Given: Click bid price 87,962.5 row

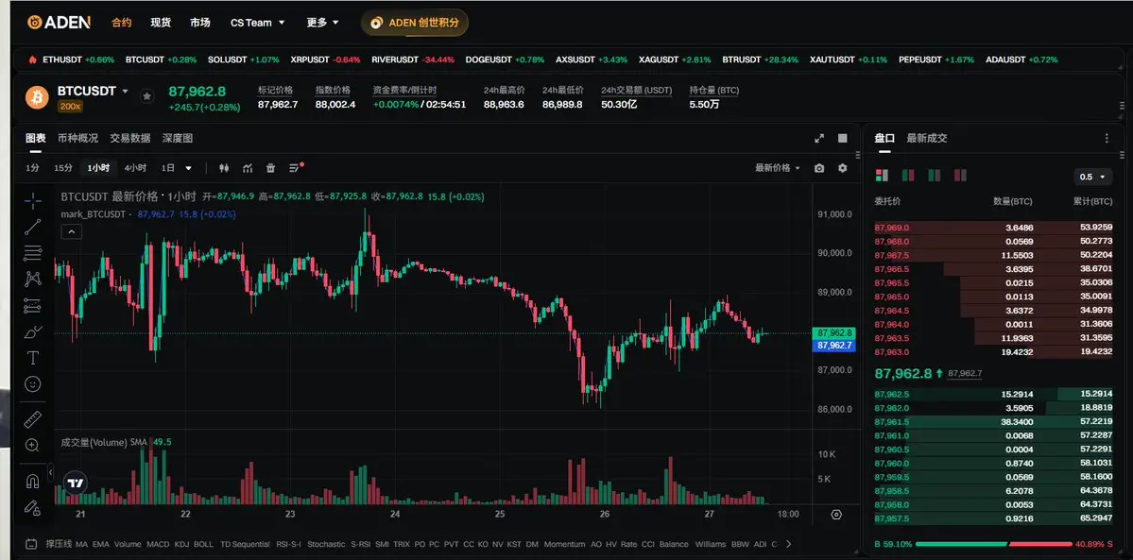Looking at the screenshot, I should (x=993, y=394).
